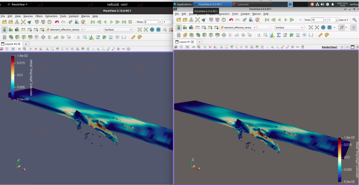The width and height of the screenshot is (359, 185).
Task: Click the Edit Color Map icon in ParaView 5.13
Action: point(11,29)
